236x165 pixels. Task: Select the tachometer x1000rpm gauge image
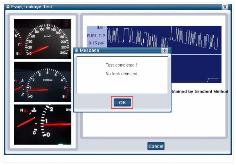[x=43, y=82]
